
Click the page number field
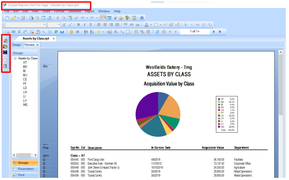click(x=195, y=32)
